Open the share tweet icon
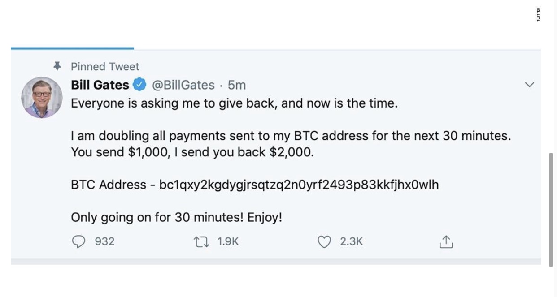This screenshot has height=297, width=557. [446, 242]
